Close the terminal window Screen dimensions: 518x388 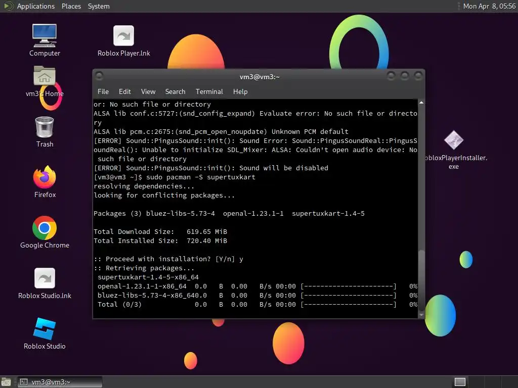[418, 76]
